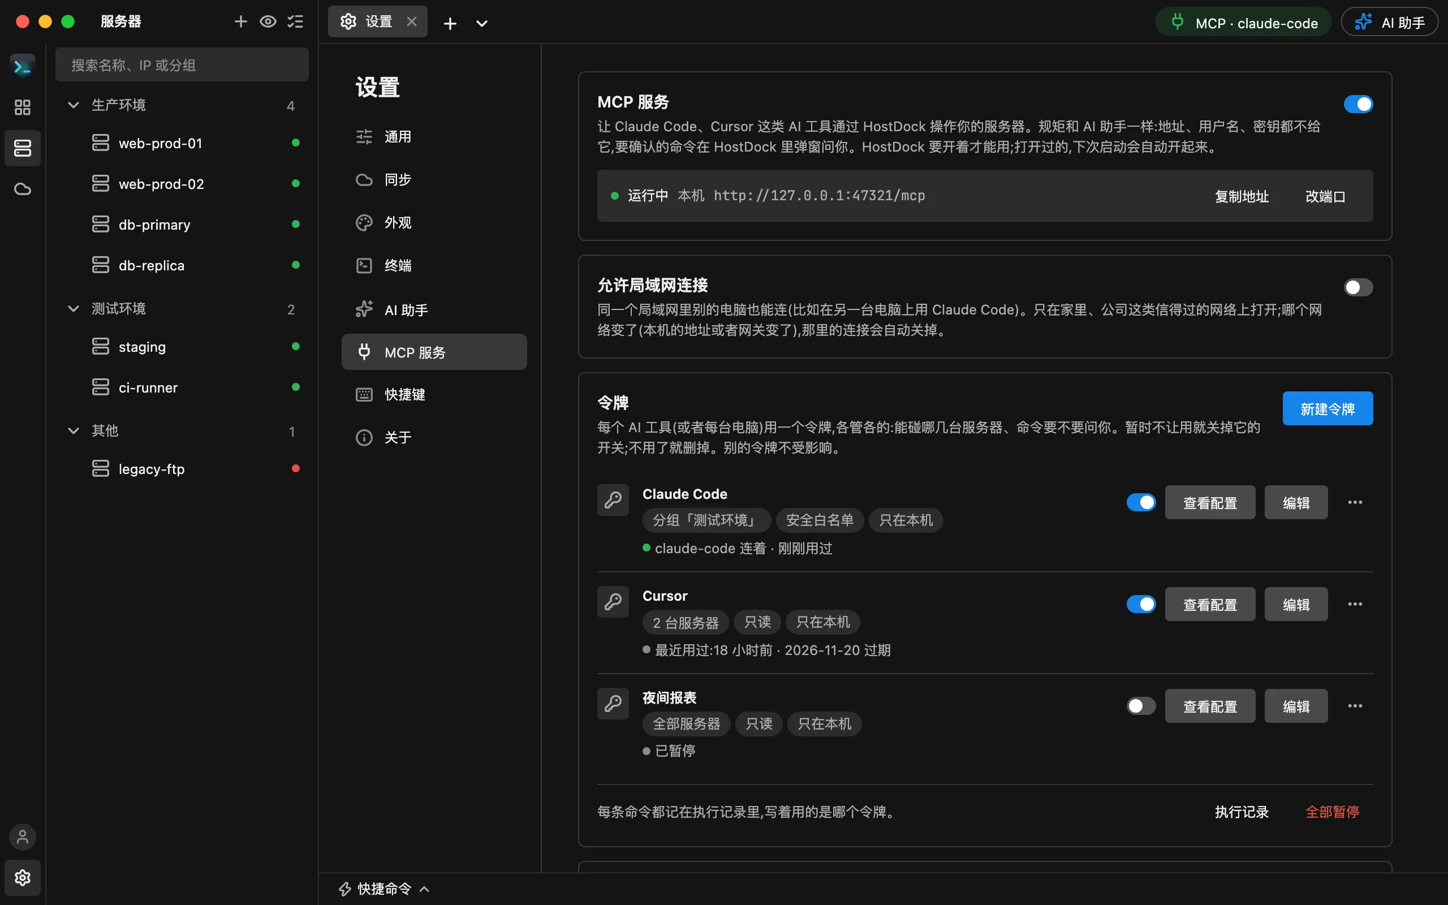Open more options for Cursor token

pyautogui.click(x=1355, y=604)
